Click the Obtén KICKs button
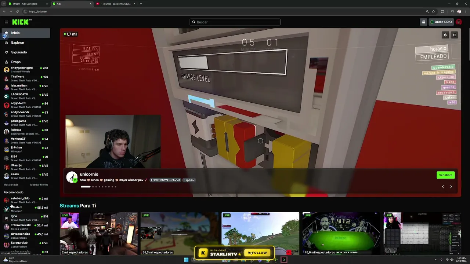This screenshot has height=264, width=470. (x=441, y=22)
